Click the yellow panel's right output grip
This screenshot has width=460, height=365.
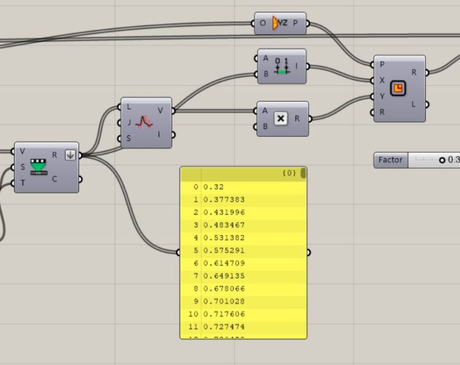click(308, 253)
